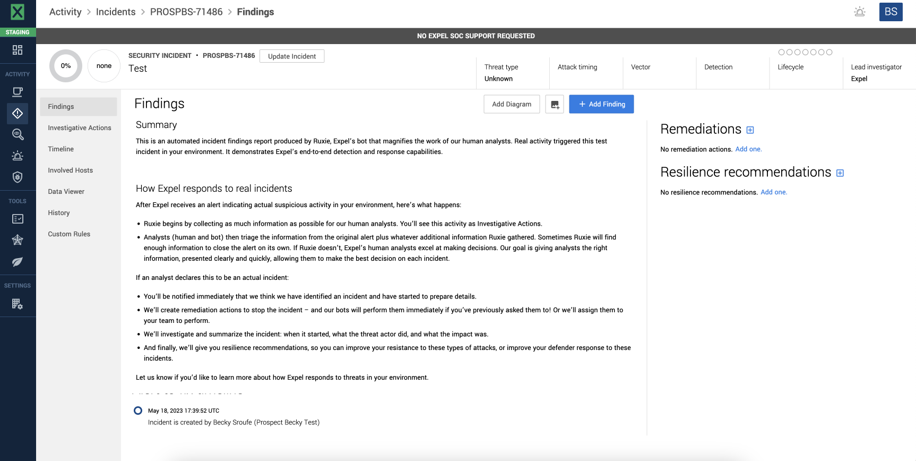Click the first Lifecycle stage circle
The width and height of the screenshot is (916, 461).
coord(781,52)
